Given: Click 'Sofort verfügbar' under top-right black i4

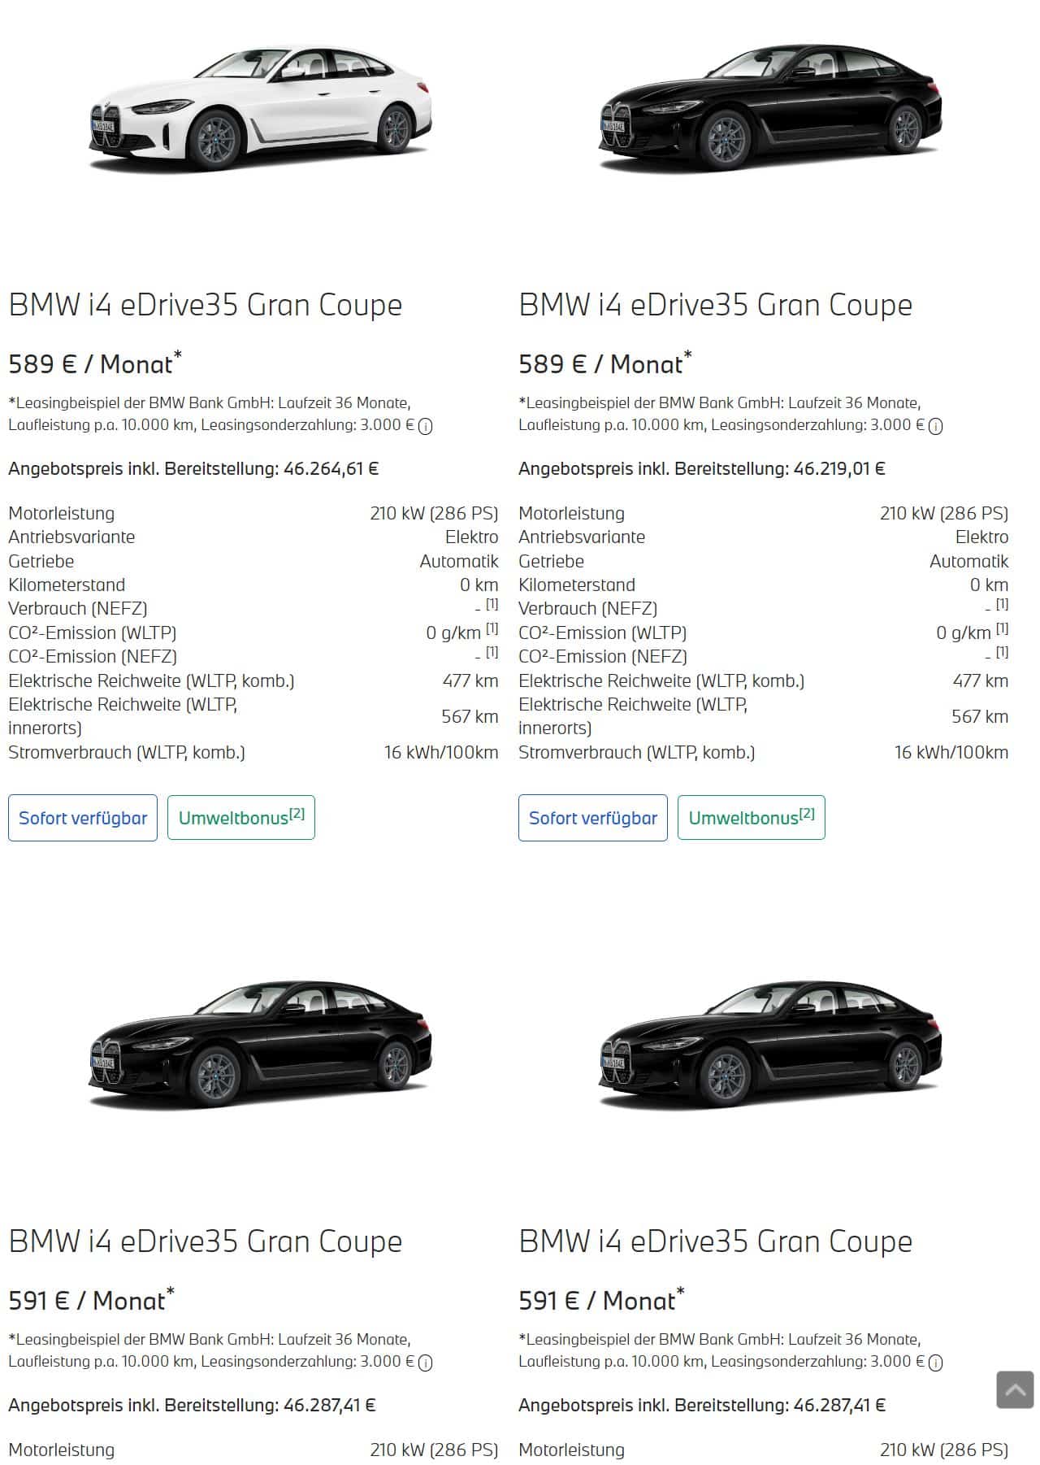Looking at the screenshot, I should (593, 818).
